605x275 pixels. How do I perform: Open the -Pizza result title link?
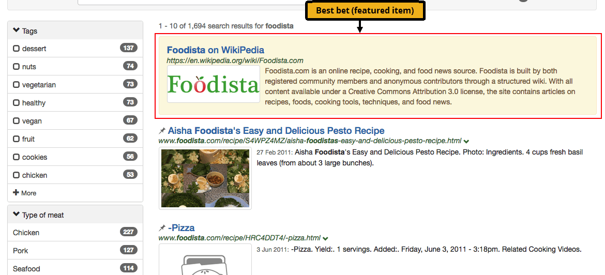pos(182,228)
